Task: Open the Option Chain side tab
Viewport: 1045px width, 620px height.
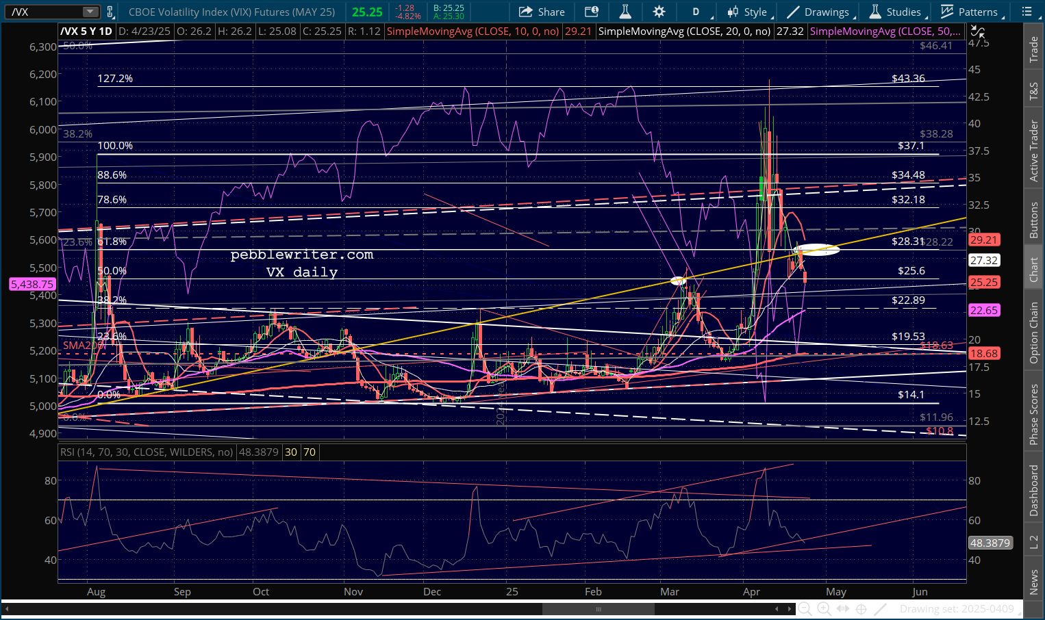Action: tap(1034, 333)
